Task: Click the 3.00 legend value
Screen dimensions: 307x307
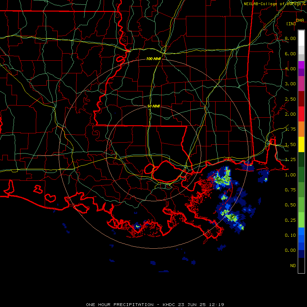Action: click(290, 84)
